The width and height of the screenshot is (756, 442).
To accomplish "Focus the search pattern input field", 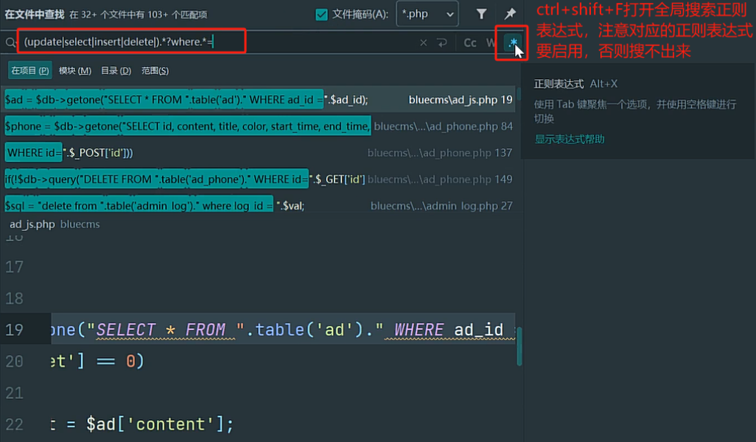I will coord(217,42).
